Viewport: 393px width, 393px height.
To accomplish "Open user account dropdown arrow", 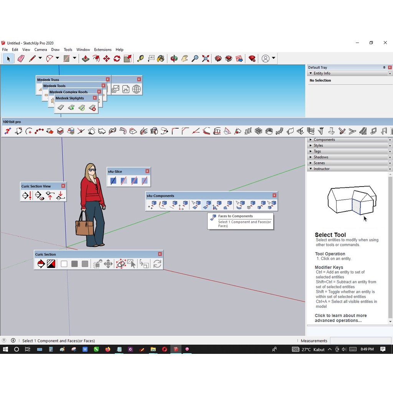I will tap(274, 58).
